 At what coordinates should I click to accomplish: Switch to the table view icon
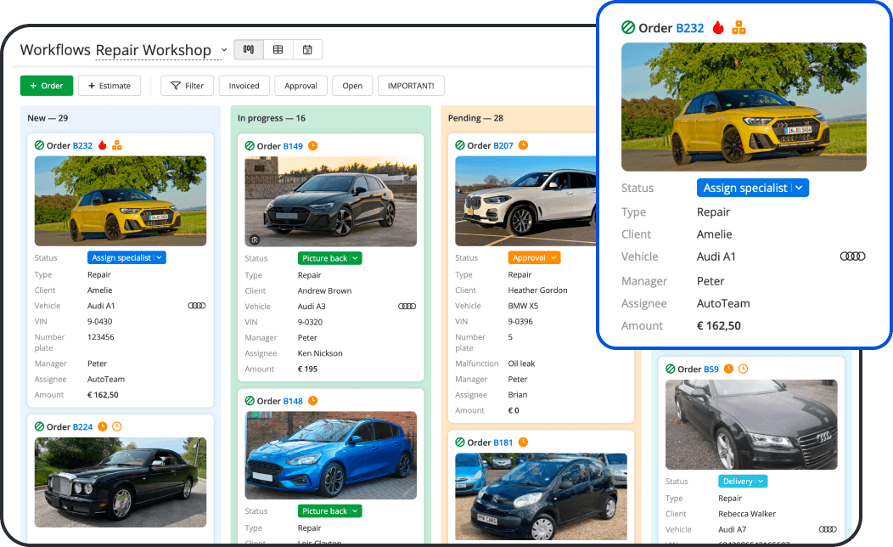[278, 49]
